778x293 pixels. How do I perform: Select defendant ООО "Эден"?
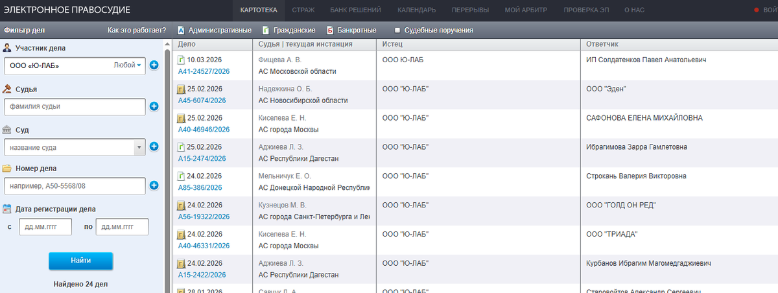coord(606,89)
